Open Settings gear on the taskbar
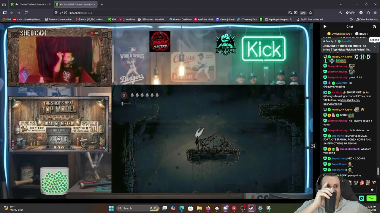 [260, 208]
